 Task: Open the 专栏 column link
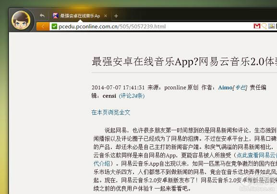(240, 87)
